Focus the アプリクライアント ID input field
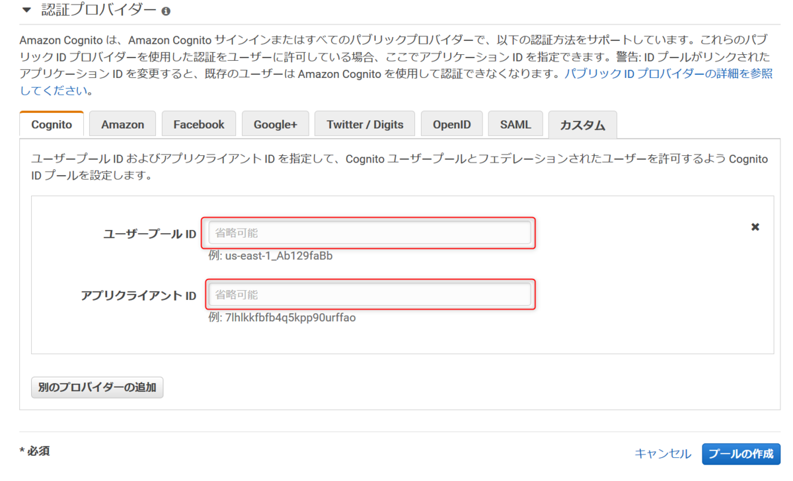The height and width of the screenshot is (481, 793). 370,294
